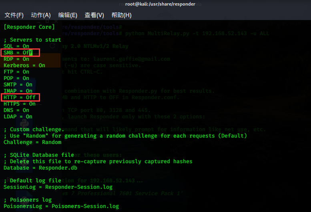Screen dimensions: 311x212
Task: Click the '; Poisoners log' comment
Action: 28,200
